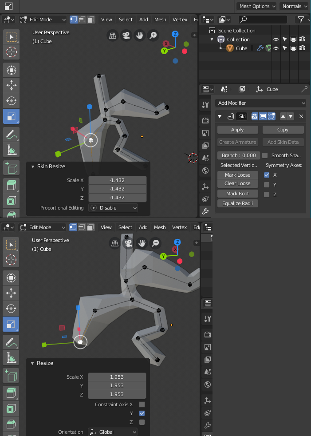Click the outliner filter funnel icon
Viewport: 311px width, 436px height.
(x=301, y=19)
